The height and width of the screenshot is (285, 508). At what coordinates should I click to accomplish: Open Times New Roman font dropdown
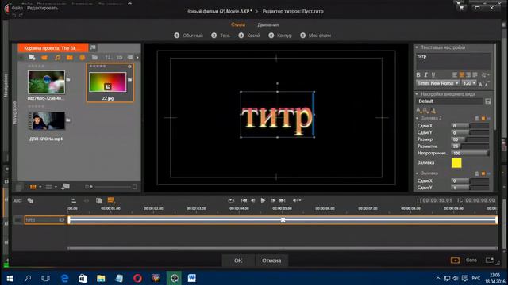point(437,83)
